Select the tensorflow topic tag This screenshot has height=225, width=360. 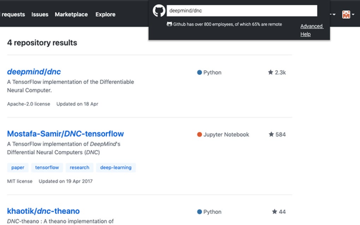(x=47, y=167)
